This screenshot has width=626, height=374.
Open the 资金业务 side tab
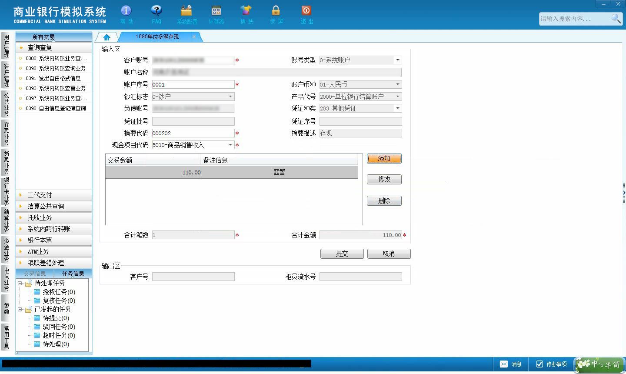click(7, 250)
